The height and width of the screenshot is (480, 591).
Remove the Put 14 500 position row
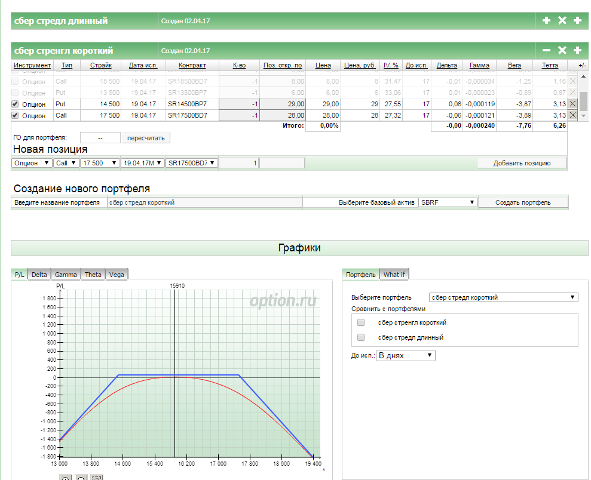[572, 104]
